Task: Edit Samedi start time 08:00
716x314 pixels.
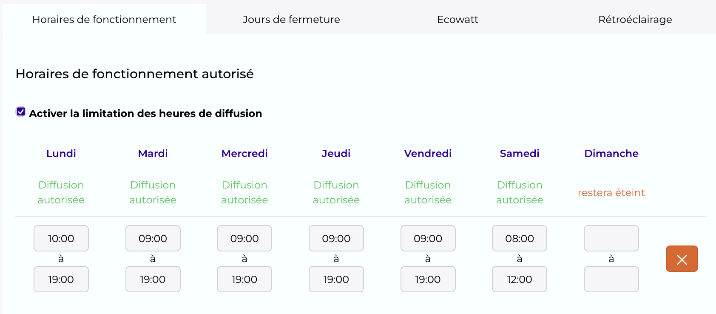Action: point(520,238)
